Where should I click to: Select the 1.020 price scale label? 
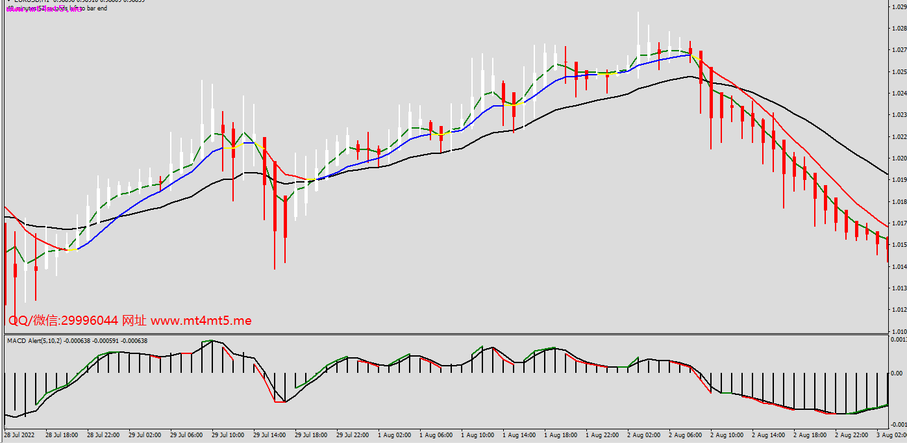click(899, 158)
